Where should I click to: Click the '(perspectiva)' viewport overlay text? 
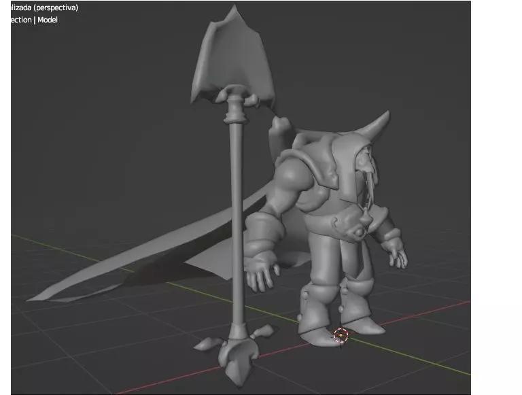pos(56,7)
